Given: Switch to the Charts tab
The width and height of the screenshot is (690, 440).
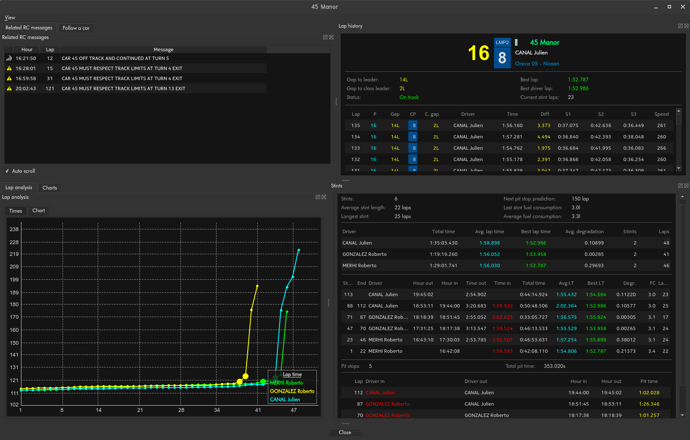Looking at the screenshot, I should [x=50, y=188].
